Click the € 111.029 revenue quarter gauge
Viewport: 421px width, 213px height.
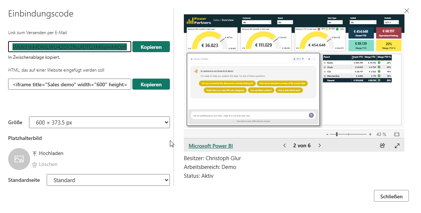pos(266,39)
